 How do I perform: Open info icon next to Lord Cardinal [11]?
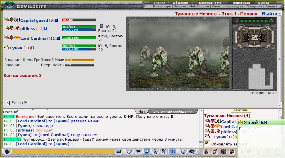(58, 38)
